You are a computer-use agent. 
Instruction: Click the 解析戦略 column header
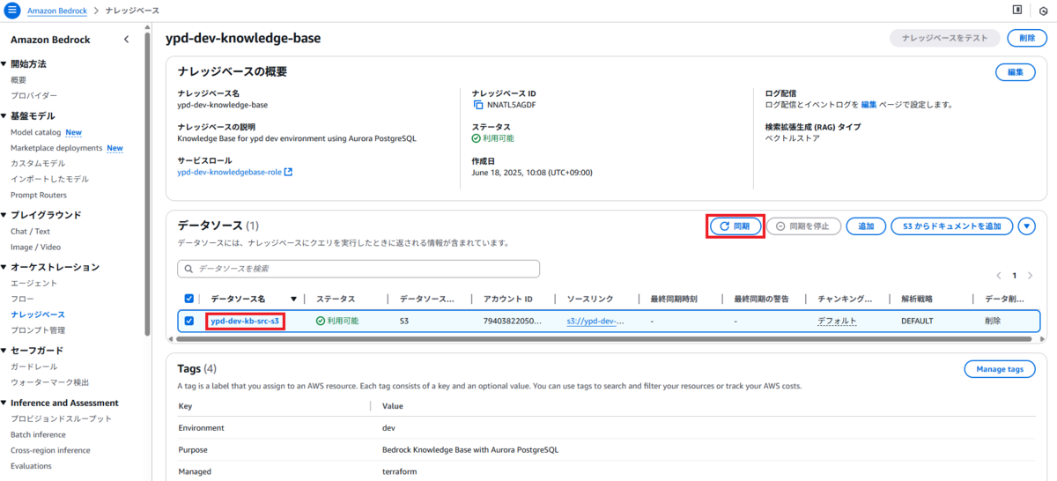(x=918, y=299)
